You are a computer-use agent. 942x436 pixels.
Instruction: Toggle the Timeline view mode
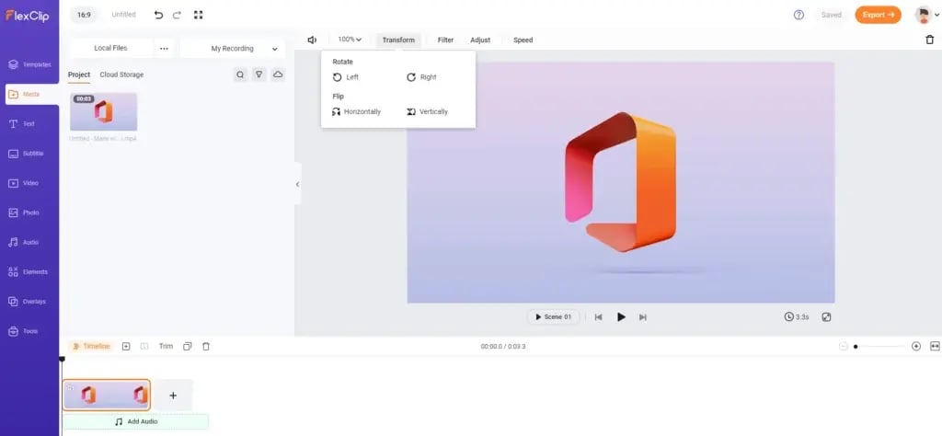tap(90, 346)
